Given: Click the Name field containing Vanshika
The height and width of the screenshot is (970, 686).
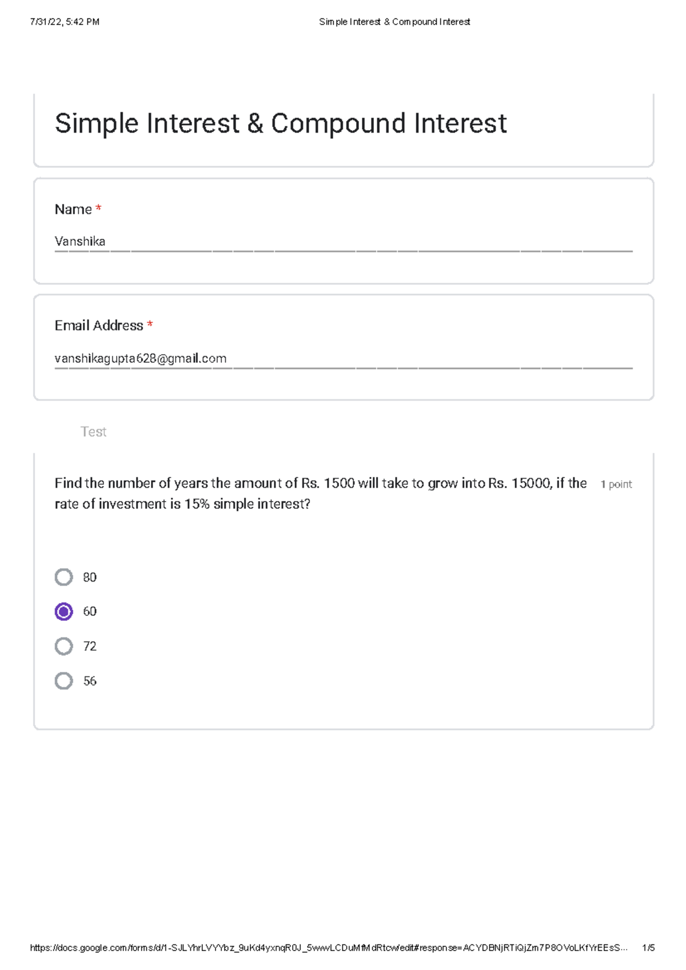Looking at the screenshot, I should coord(343,242).
